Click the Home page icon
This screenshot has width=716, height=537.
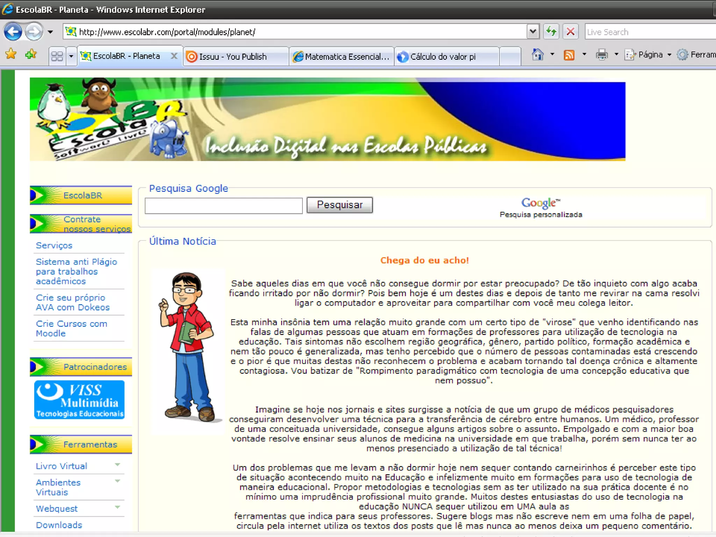click(x=537, y=55)
